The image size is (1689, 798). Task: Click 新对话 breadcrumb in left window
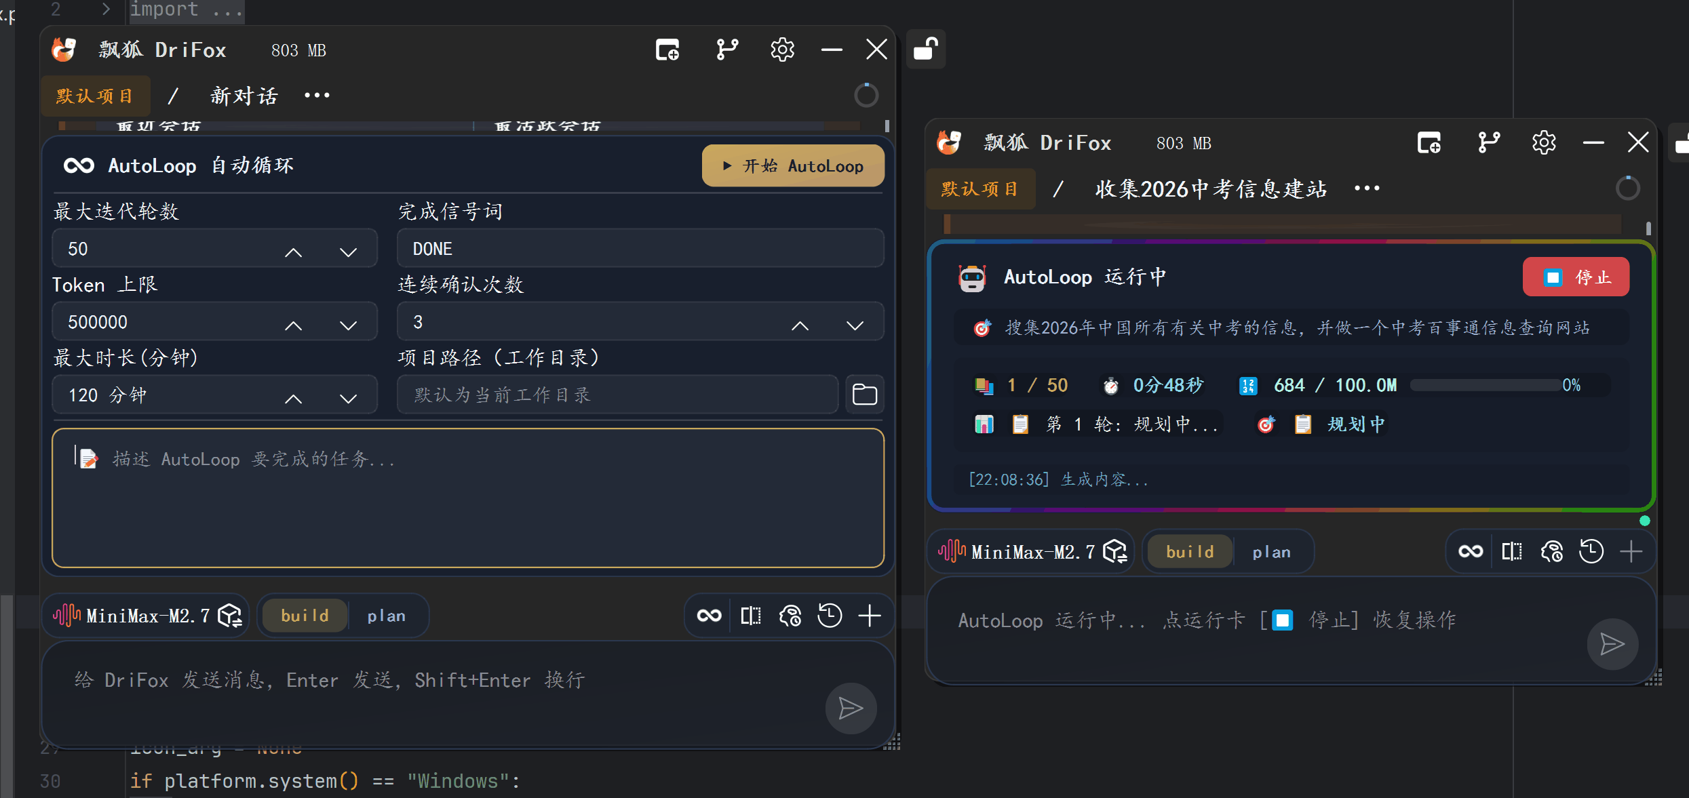tap(244, 96)
